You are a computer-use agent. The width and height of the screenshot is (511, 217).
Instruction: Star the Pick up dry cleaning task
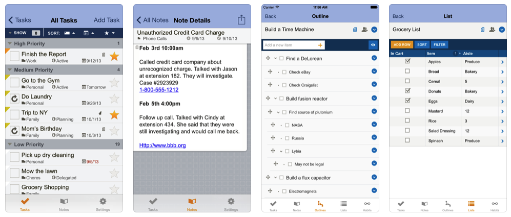click(114, 157)
